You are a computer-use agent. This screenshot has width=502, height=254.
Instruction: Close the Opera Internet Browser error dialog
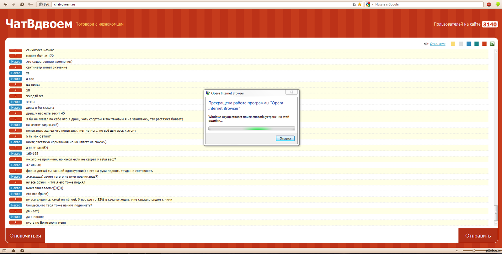click(x=292, y=92)
